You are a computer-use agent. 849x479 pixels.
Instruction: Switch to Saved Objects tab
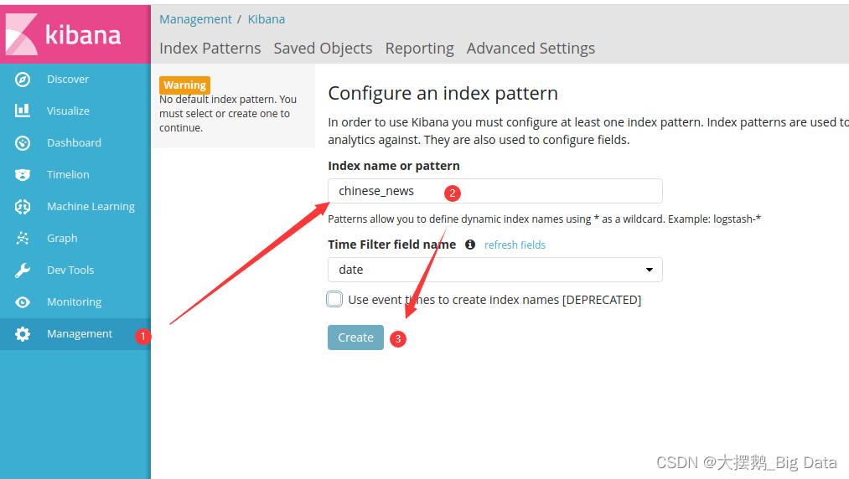(x=323, y=49)
